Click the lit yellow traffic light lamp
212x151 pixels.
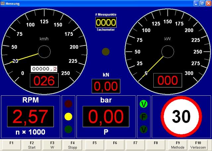click(68, 117)
